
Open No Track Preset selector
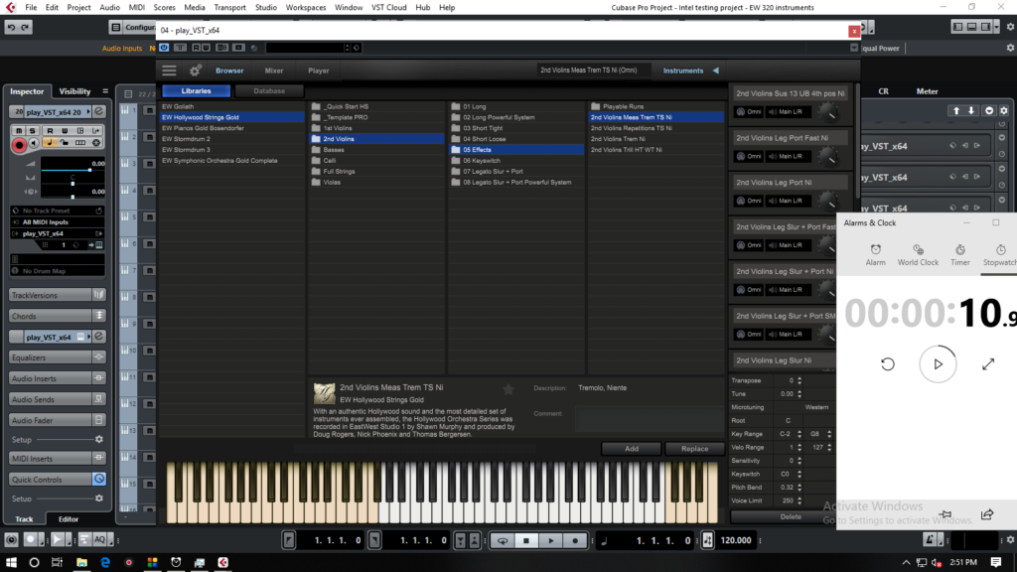(x=57, y=211)
